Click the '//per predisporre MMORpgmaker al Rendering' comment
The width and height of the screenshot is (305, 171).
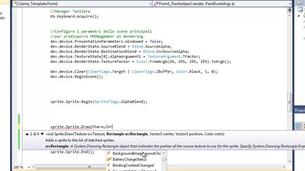pos(97,37)
